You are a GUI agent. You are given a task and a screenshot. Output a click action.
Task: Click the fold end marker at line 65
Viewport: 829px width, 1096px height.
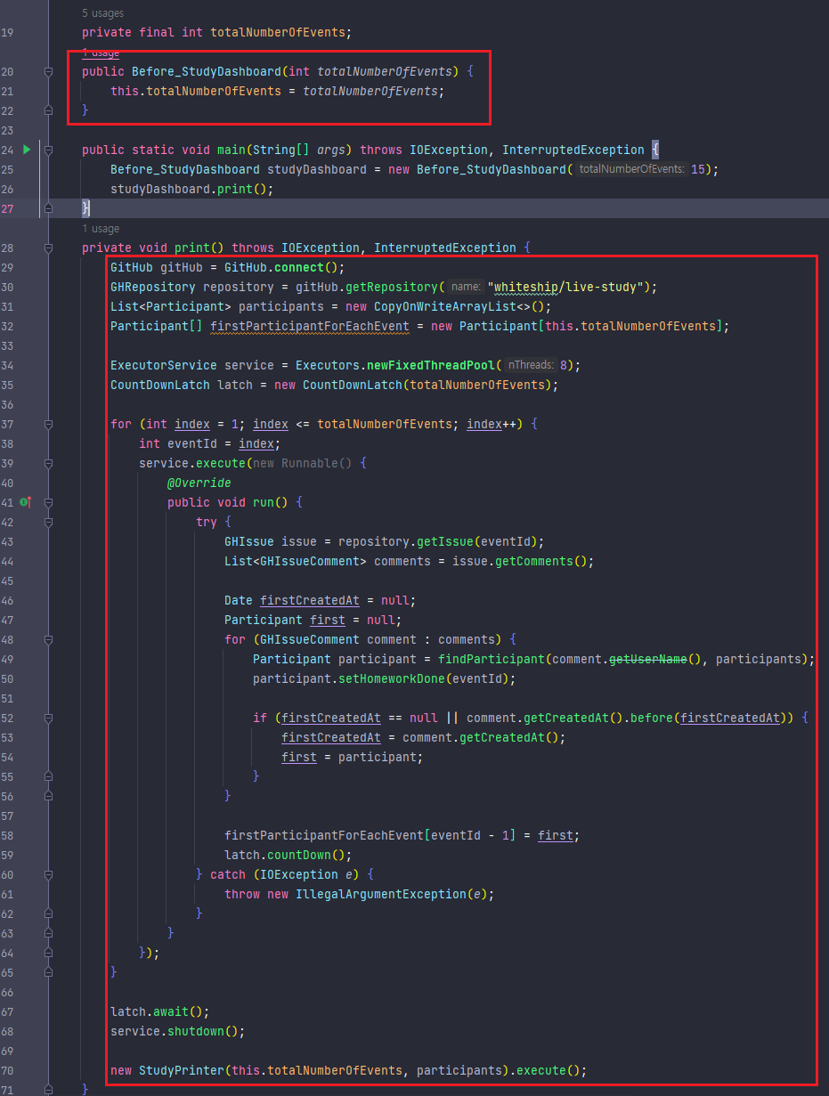[49, 972]
